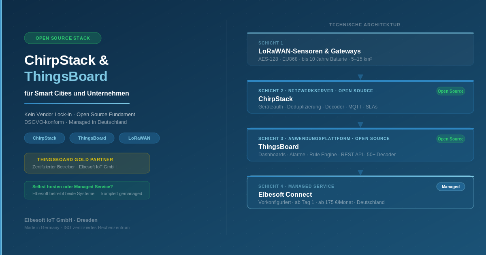Click 'für Smart Cities und Unternehmen' subtitle
486x255 pixels.
(x=77, y=93)
